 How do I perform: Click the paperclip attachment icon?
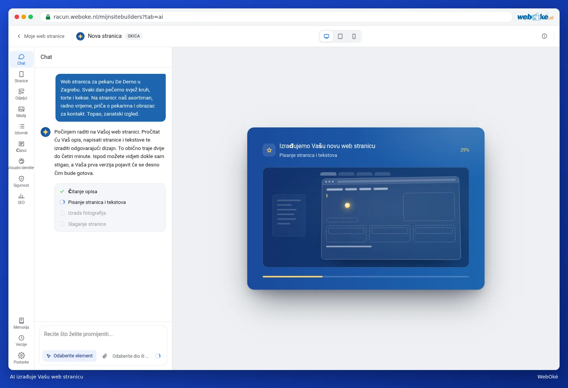tap(104, 356)
